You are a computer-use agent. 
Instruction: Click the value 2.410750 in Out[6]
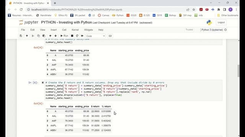pyautogui.click(x=106, y=116)
